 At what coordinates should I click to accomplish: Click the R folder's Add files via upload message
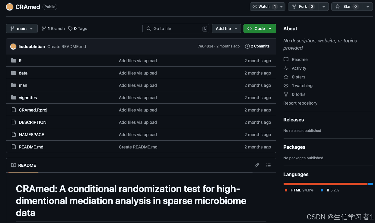138,61
